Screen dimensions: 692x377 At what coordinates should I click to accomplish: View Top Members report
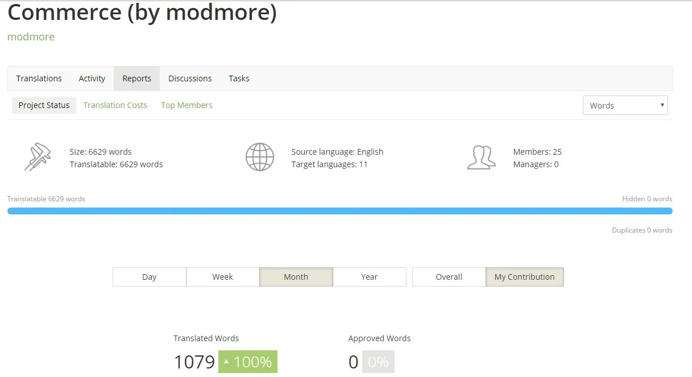coord(187,105)
